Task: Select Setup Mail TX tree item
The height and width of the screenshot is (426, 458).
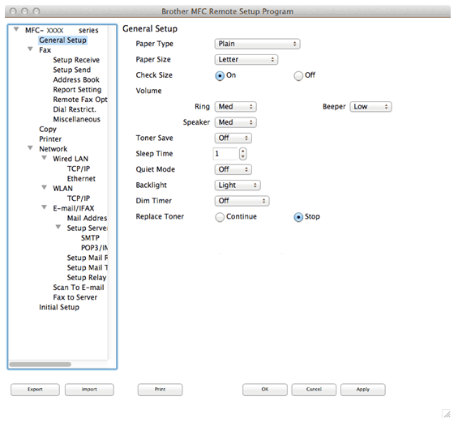Action: [88, 268]
